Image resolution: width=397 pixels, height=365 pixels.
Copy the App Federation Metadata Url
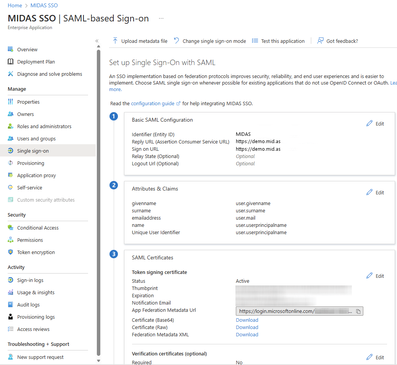tap(358, 311)
